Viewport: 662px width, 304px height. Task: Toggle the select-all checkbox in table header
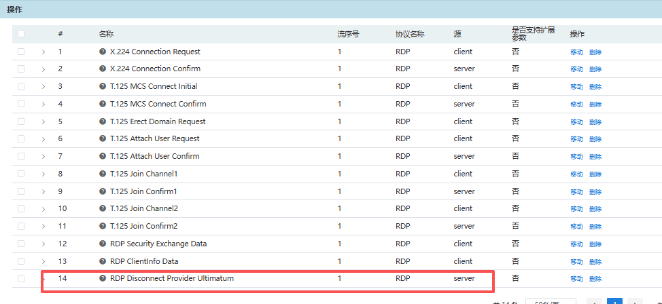(21, 34)
